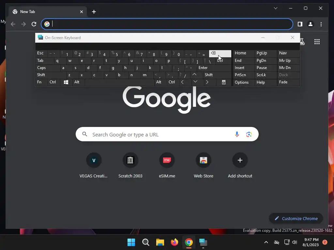Click Insert key on On-Screen Keyboard

244,68
